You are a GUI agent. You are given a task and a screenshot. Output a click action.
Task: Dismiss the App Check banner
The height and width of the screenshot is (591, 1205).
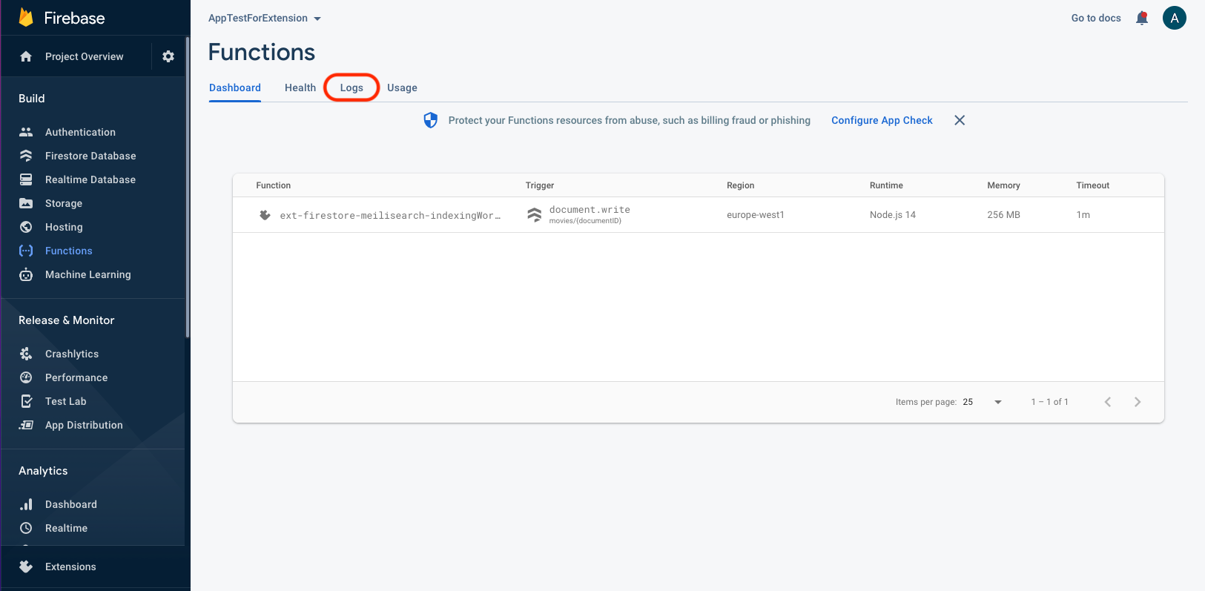(x=960, y=120)
